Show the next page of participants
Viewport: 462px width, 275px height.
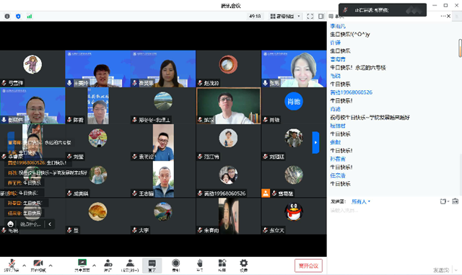(315, 142)
